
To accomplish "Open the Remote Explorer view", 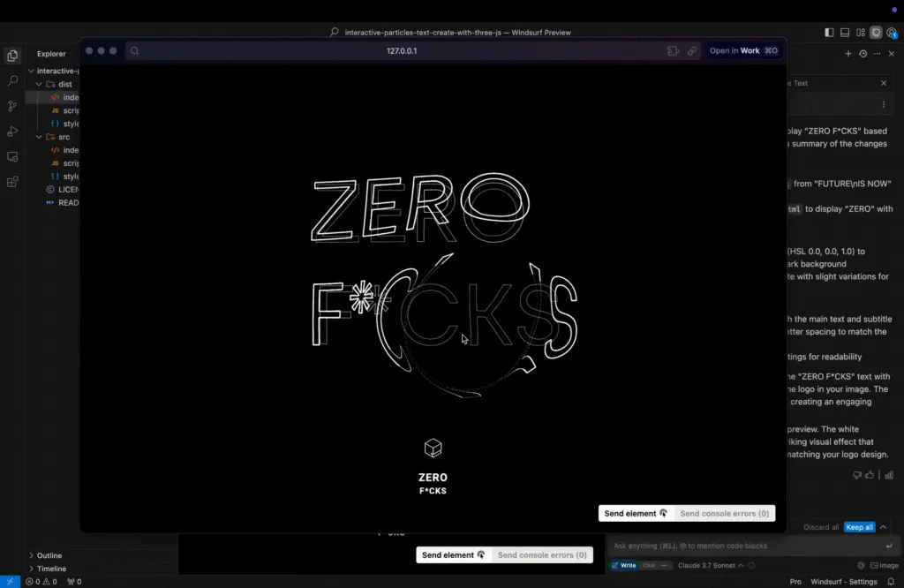I will (12, 156).
